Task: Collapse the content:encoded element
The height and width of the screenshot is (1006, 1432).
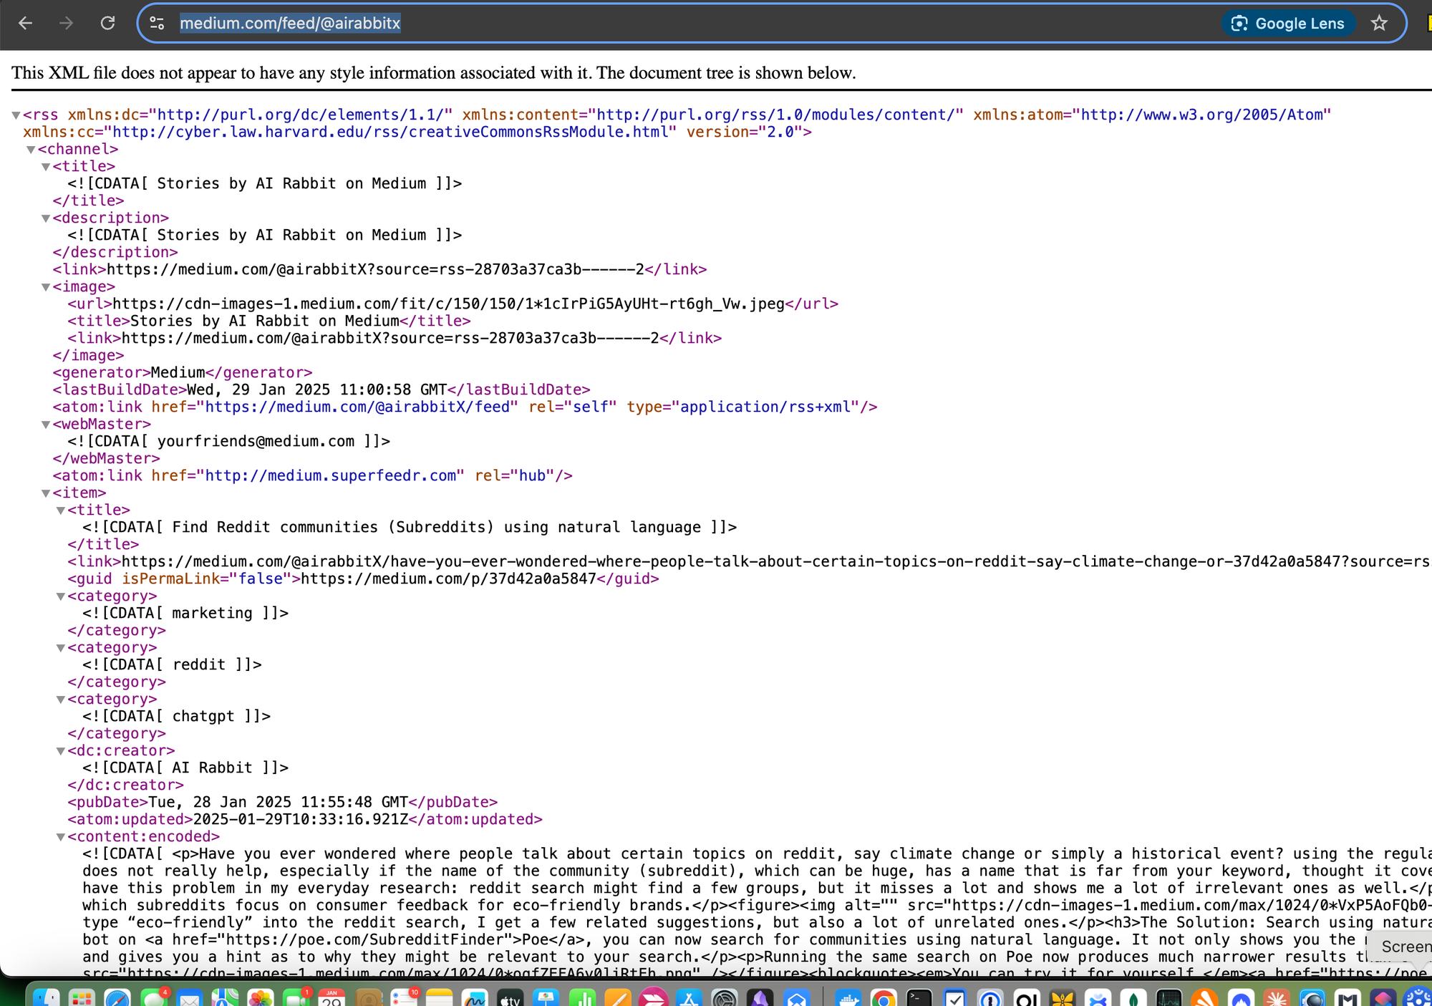Action: 61,837
